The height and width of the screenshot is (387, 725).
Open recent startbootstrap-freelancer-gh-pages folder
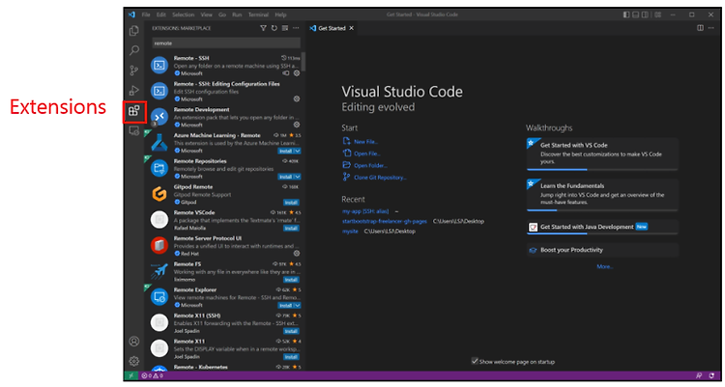tap(384, 221)
